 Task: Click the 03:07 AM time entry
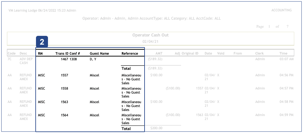(286, 59)
